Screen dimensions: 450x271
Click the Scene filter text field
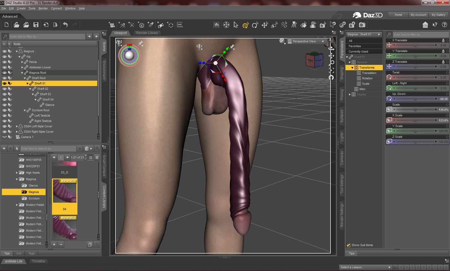47,37
